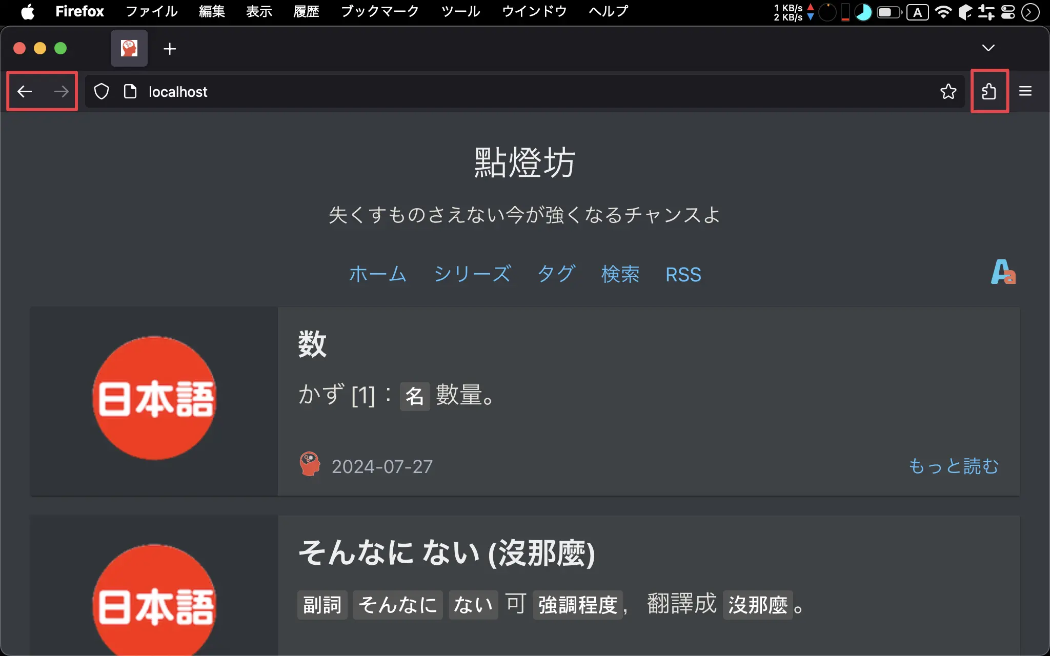Image resolution: width=1050 pixels, height=656 pixels.
Task: Click もっと読む on the 数 post
Action: [954, 466]
